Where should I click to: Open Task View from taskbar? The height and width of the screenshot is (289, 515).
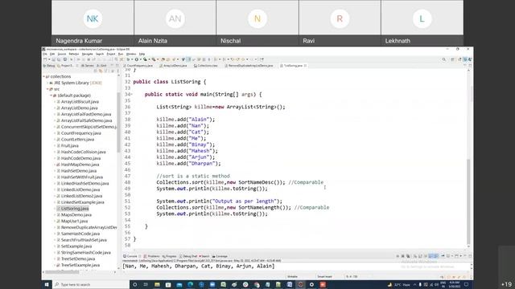click(x=146, y=284)
